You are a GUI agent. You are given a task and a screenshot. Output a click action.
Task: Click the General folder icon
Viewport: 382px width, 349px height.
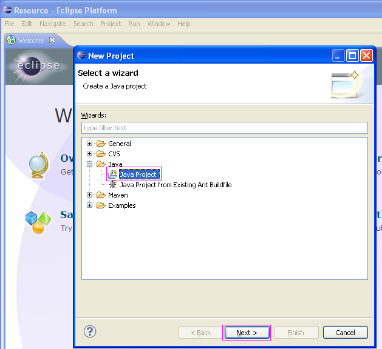(101, 144)
